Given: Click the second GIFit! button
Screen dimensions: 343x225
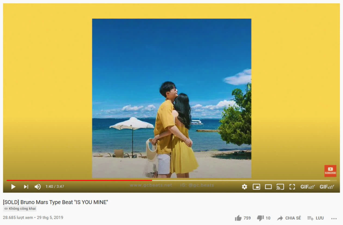Looking at the screenshot, I should (327, 187).
